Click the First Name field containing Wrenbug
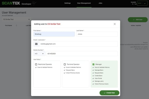This screenshot has width=149, height=99. click(54, 34)
